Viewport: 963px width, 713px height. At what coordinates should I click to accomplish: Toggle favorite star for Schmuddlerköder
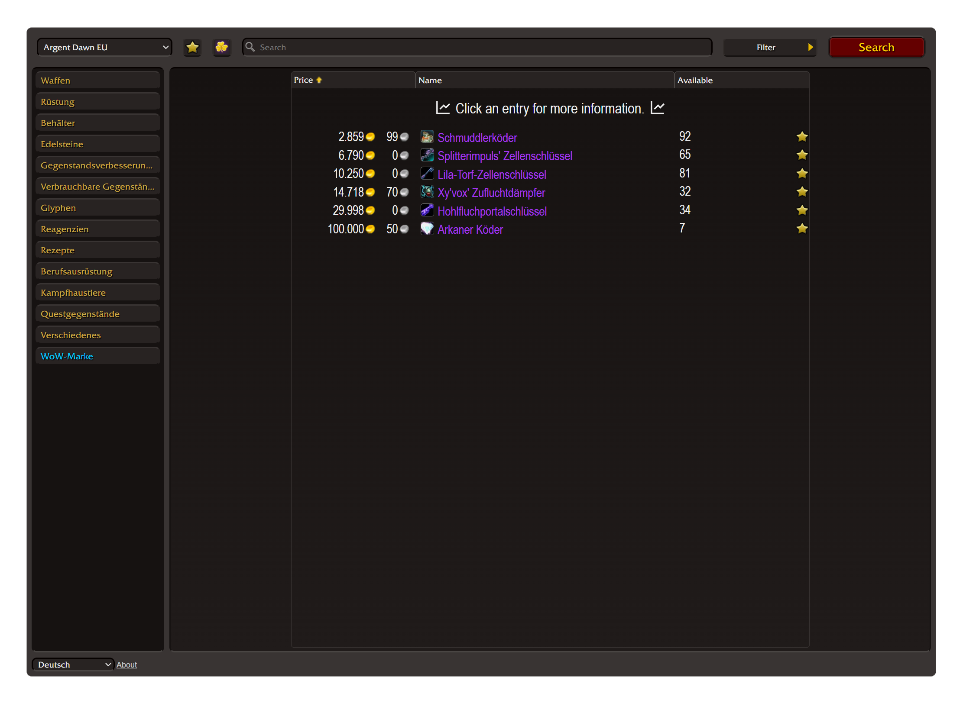tap(802, 137)
